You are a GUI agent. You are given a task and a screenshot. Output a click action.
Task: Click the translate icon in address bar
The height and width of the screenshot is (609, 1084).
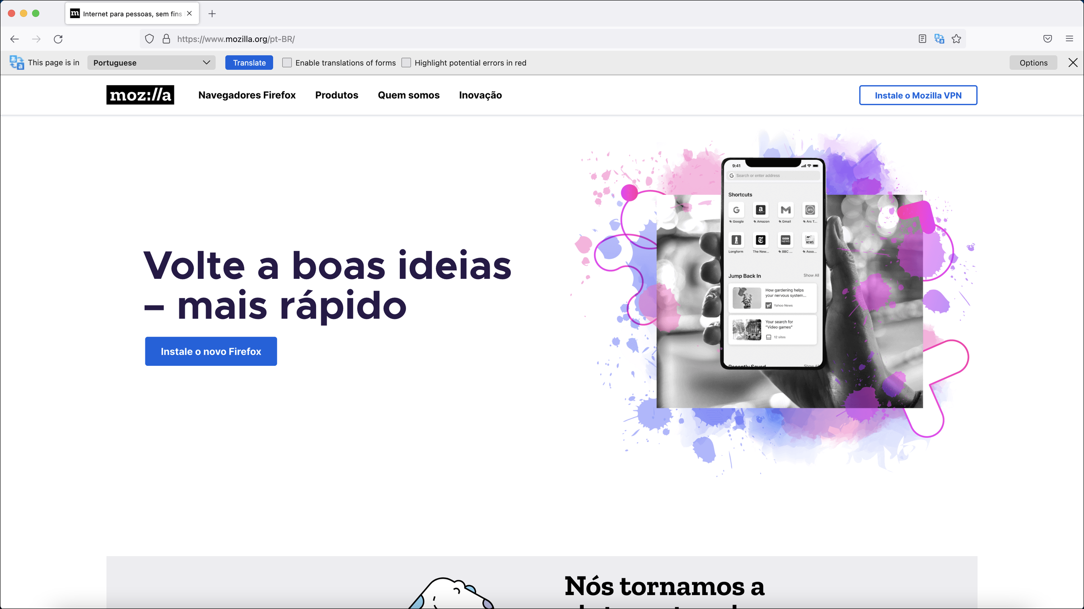(939, 39)
